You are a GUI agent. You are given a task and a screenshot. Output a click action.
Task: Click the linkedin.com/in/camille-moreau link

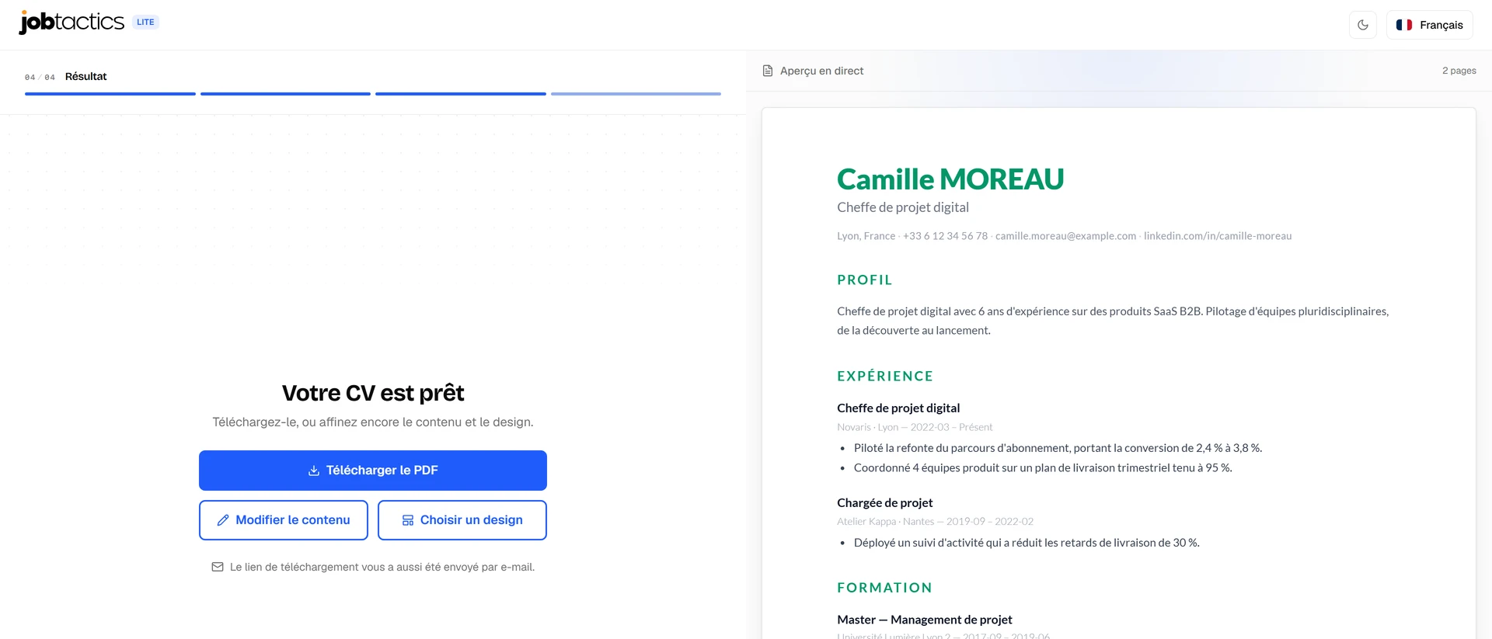(x=1218, y=236)
